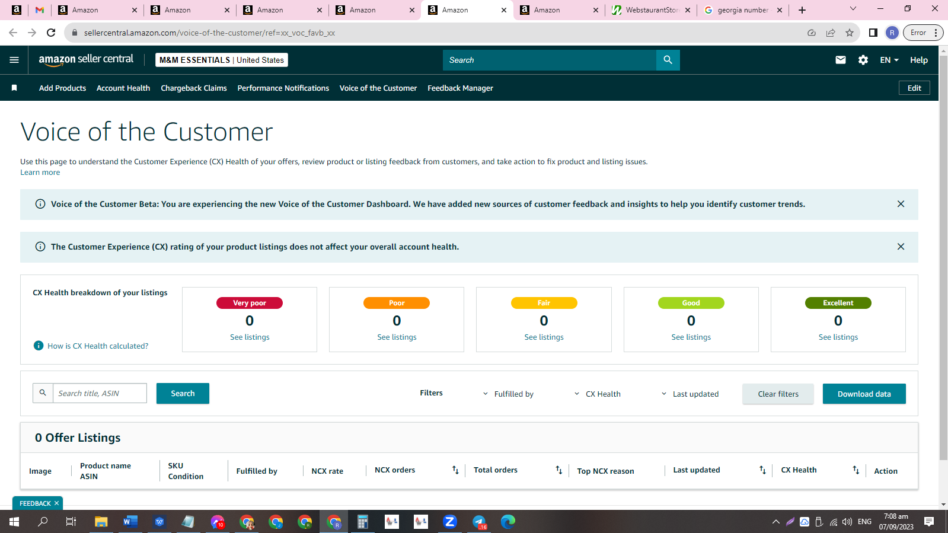Sort the table by Total orders

click(x=558, y=470)
